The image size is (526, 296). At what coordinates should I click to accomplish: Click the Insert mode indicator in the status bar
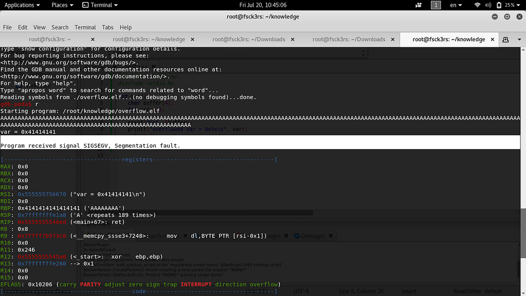click(x=409, y=291)
